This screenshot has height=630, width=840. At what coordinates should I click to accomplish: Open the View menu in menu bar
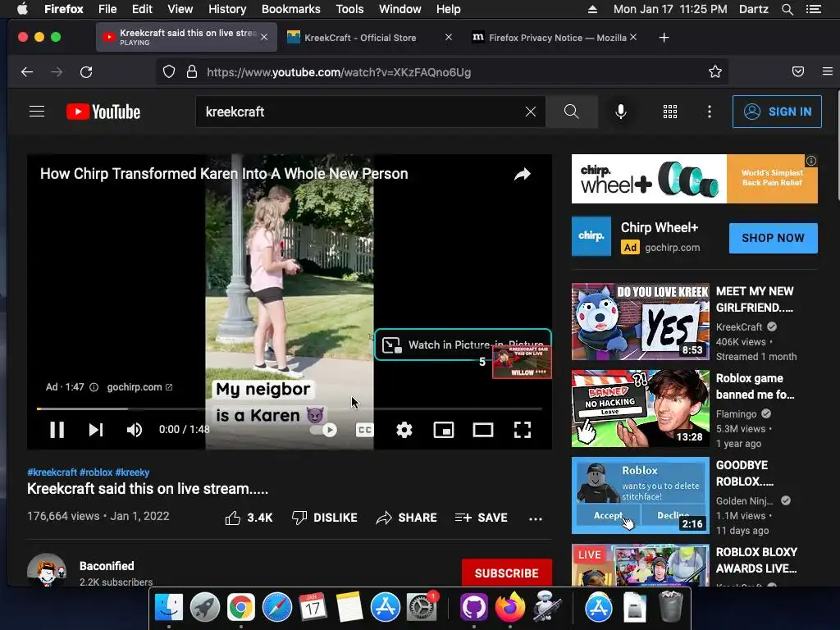click(180, 9)
